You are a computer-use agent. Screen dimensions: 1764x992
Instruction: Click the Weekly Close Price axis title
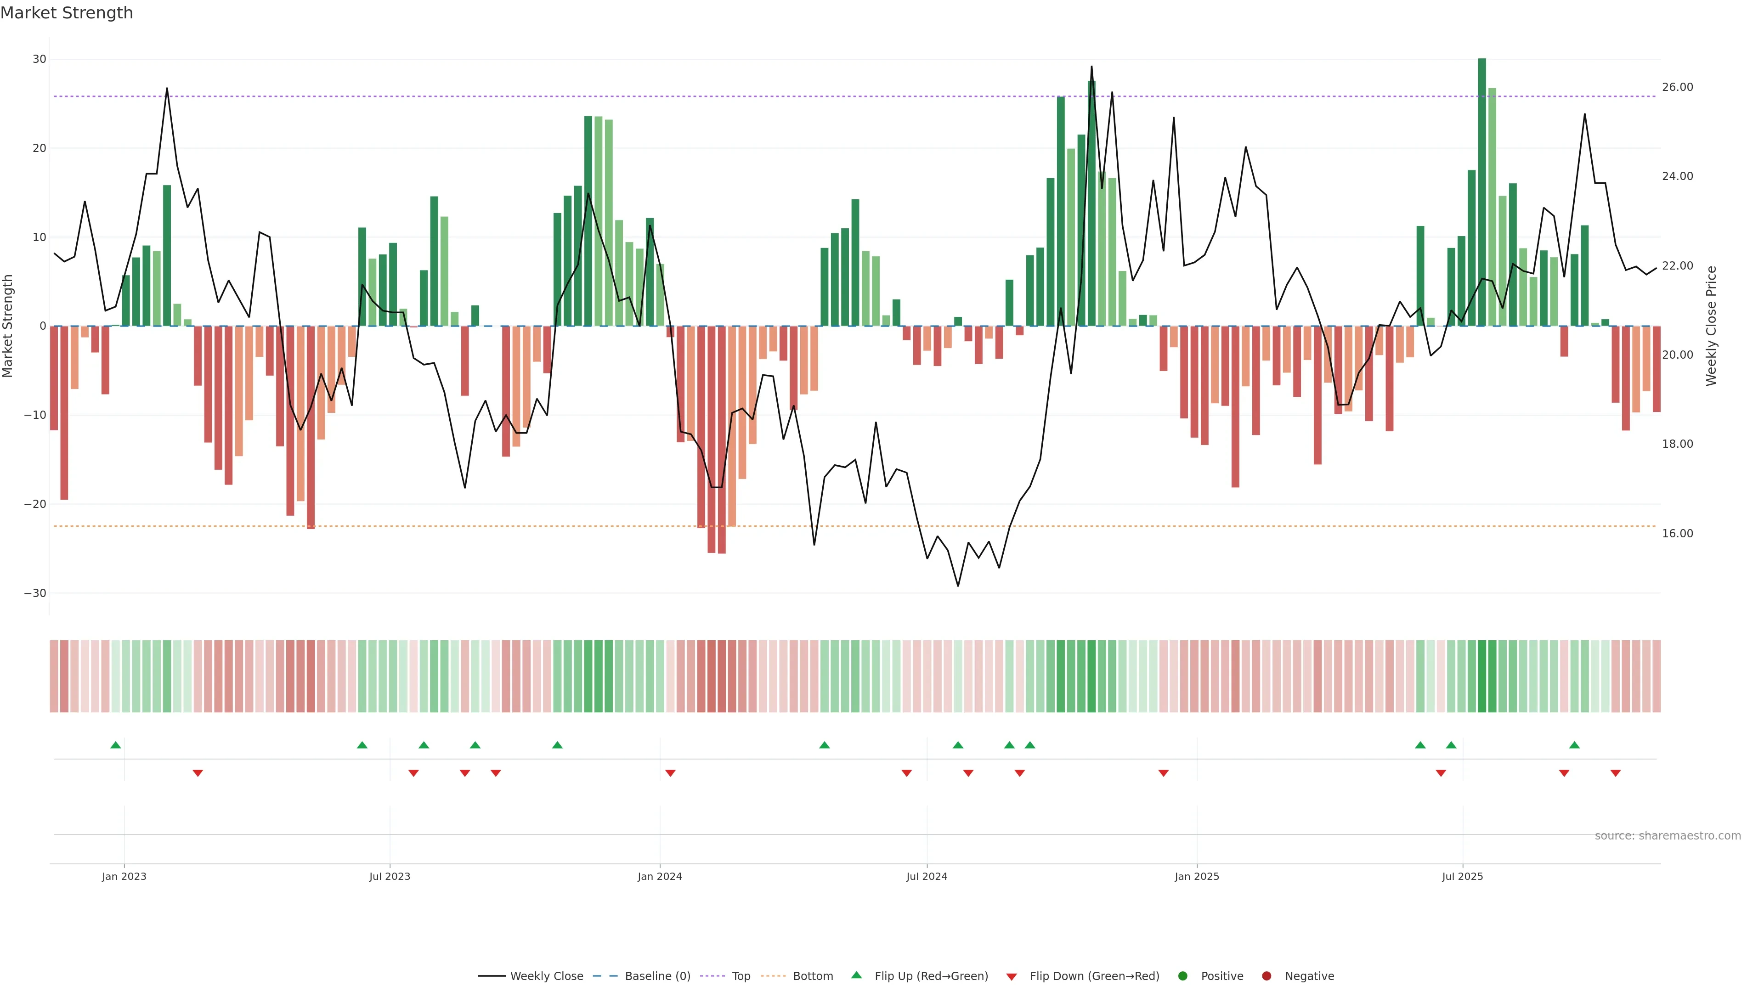(x=1711, y=326)
